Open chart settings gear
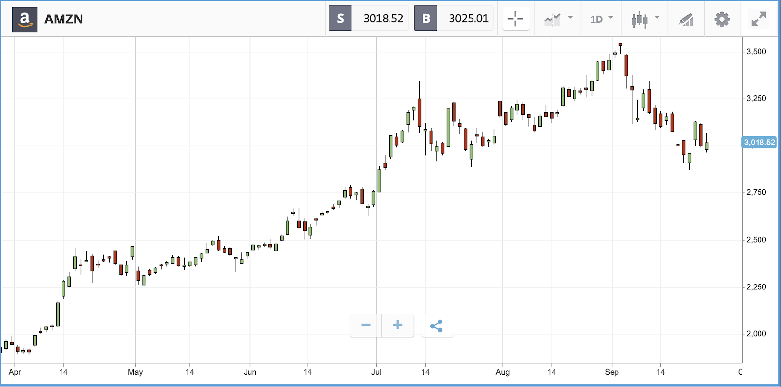Screen dimensions: 781x387 click(722, 20)
